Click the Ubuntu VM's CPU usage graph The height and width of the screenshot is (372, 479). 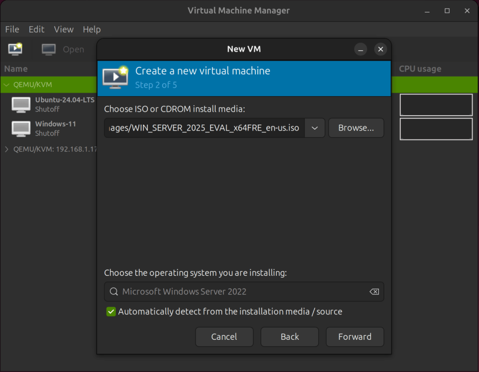point(436,105)
